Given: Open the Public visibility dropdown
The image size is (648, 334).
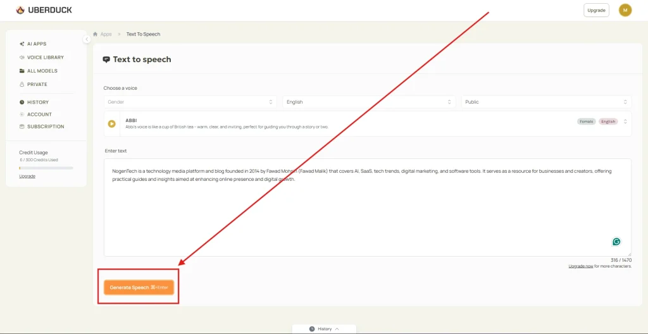Looking at the screenshot, I should (x=546, y=102).
